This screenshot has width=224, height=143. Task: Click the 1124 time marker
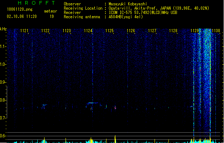click(x=88, y=31)
